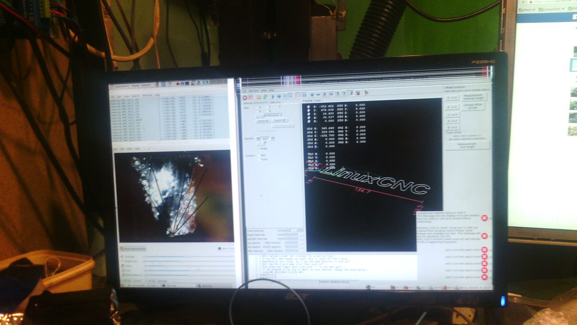
Task: Select axis Z radio button
Action: 279,107
